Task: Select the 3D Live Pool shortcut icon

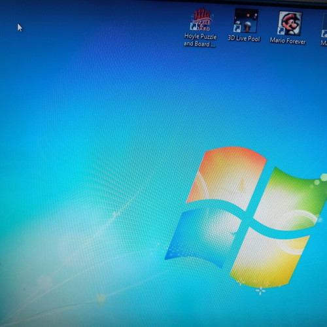Action: [246, 21]
